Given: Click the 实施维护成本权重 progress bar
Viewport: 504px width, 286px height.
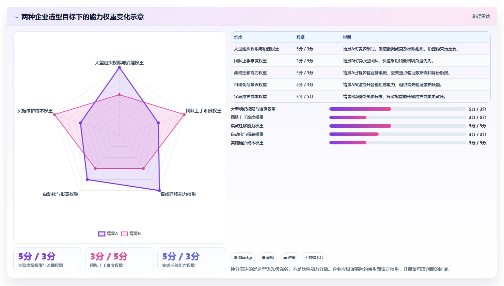Looking at the screenshot, I should (397, 143).
